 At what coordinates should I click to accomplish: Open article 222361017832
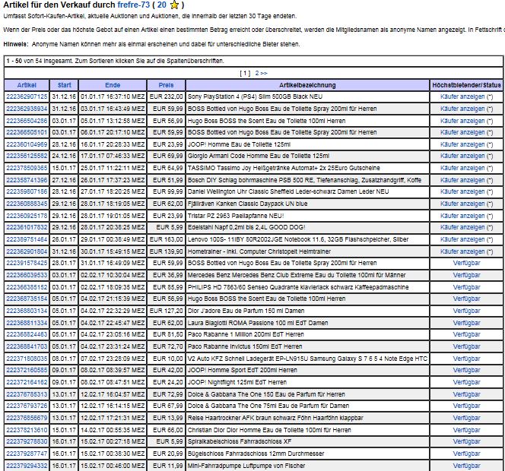pos(27,227)
